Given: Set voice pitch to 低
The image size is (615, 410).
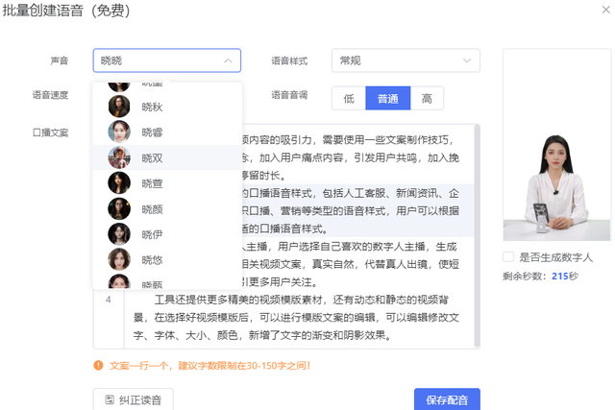Looking at the screenshot, I should pyautogui.click(x=349, y=98).
